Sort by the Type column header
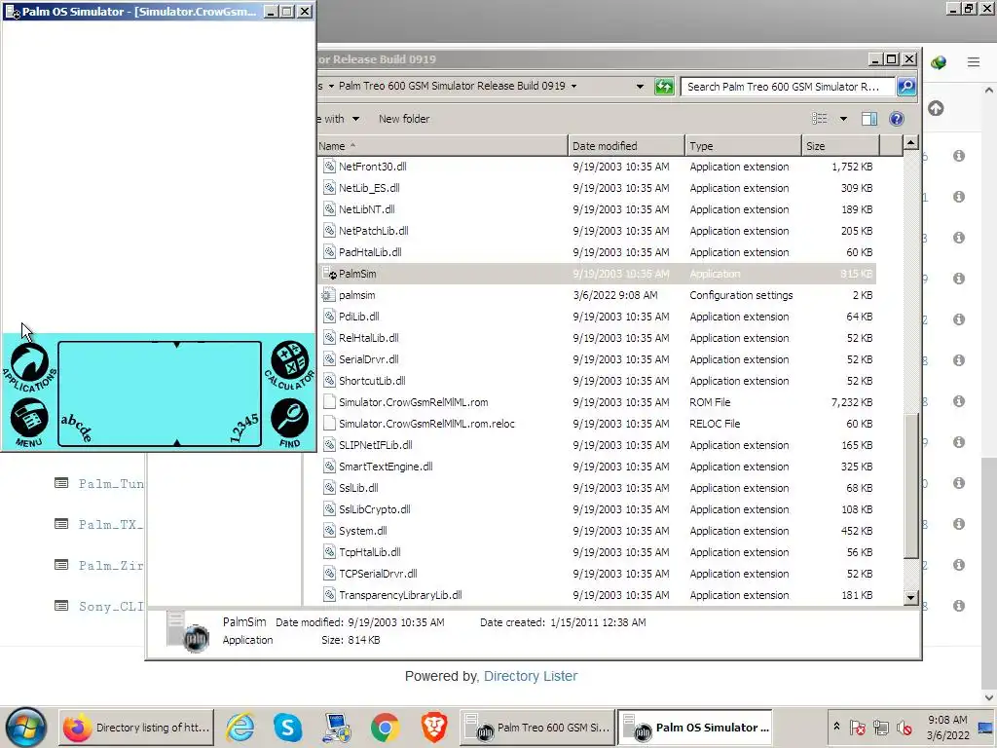 (743, 146)
